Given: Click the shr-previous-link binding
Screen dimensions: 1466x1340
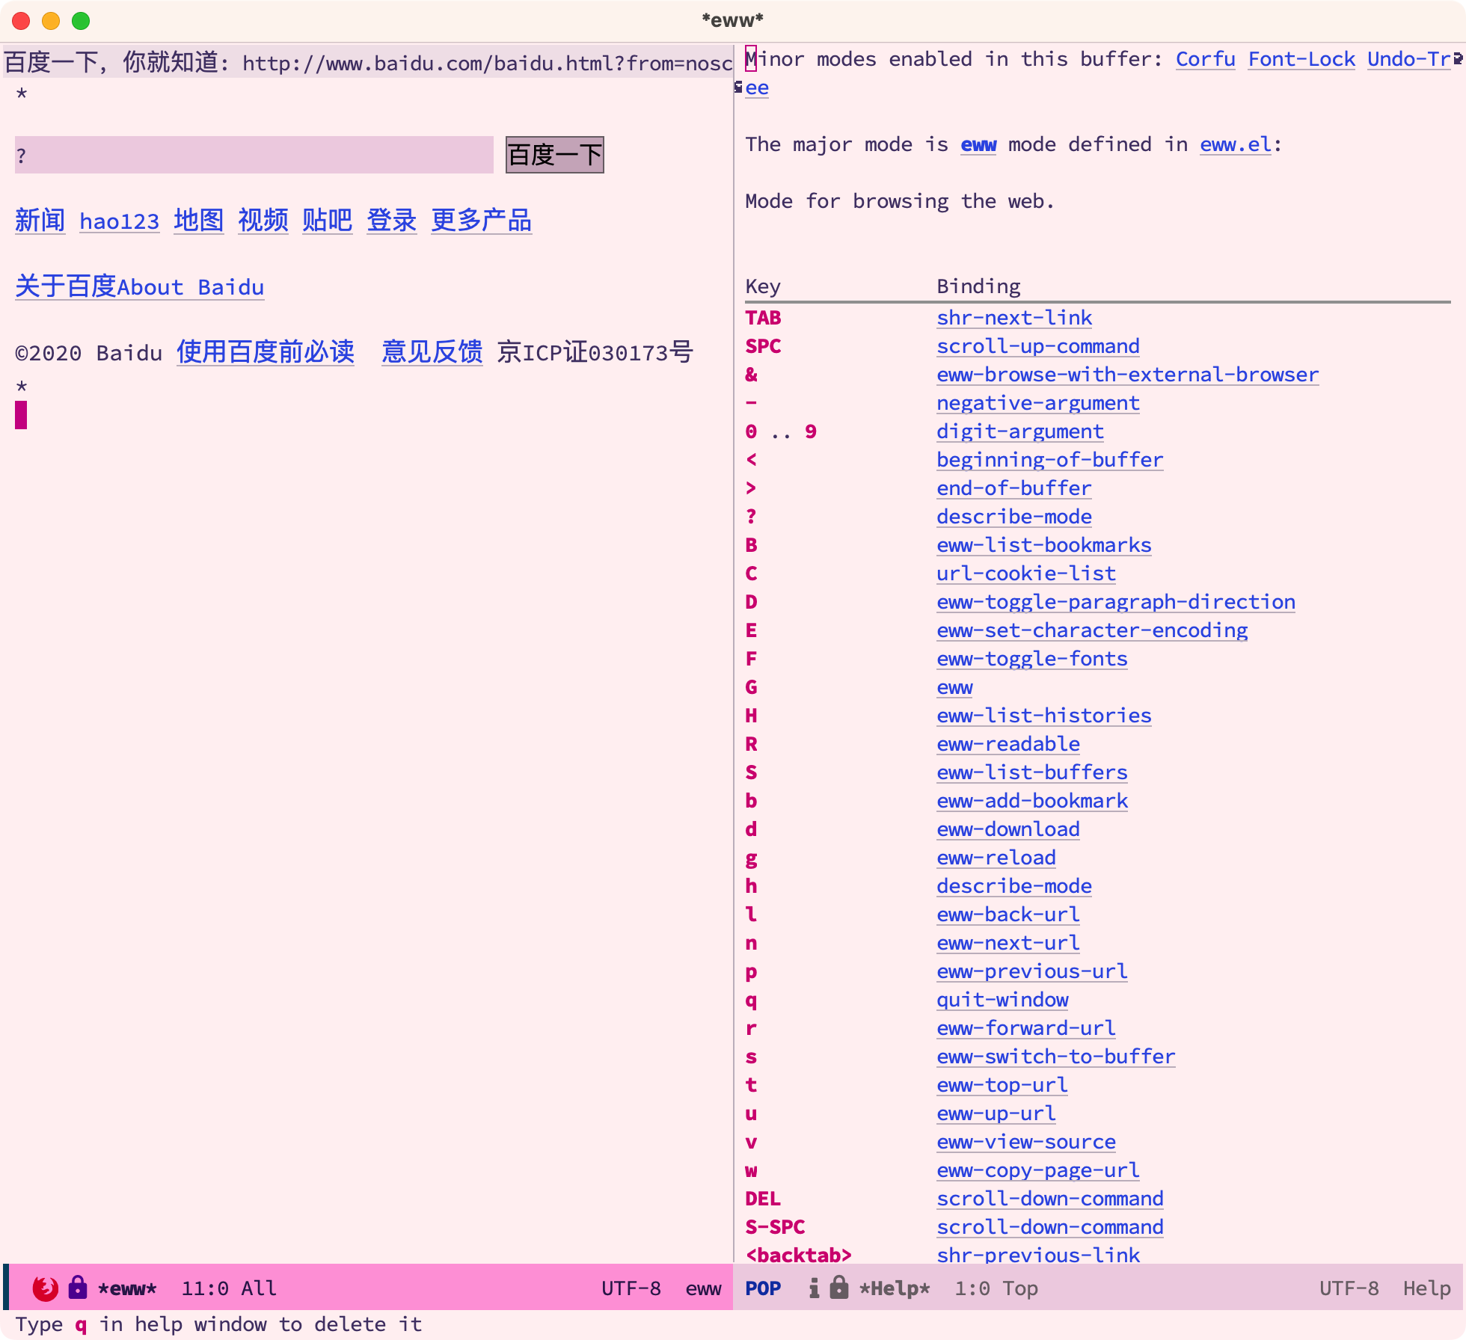Looking at the screenshot, I should [1039, 1254].
